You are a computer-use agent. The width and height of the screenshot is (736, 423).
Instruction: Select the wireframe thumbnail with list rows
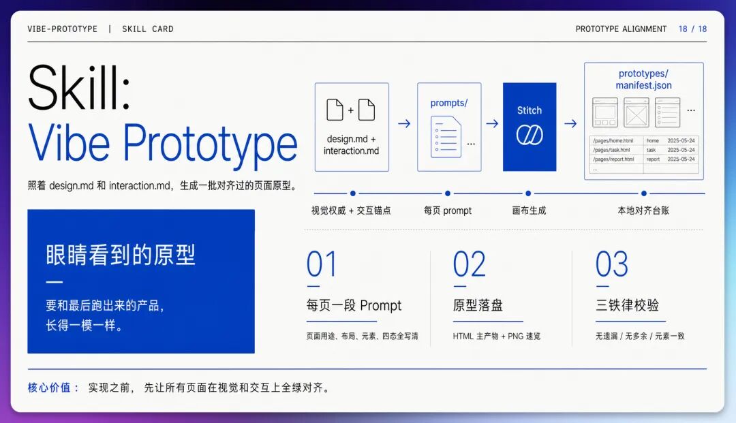[x=667, y=112]
